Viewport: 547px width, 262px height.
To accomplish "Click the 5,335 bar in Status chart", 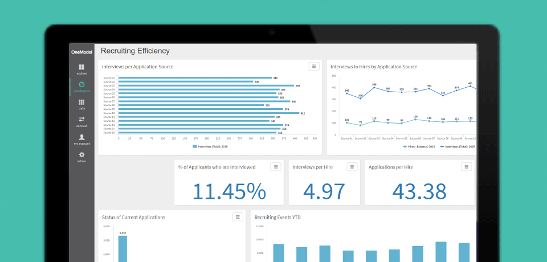I will [123, 248].
